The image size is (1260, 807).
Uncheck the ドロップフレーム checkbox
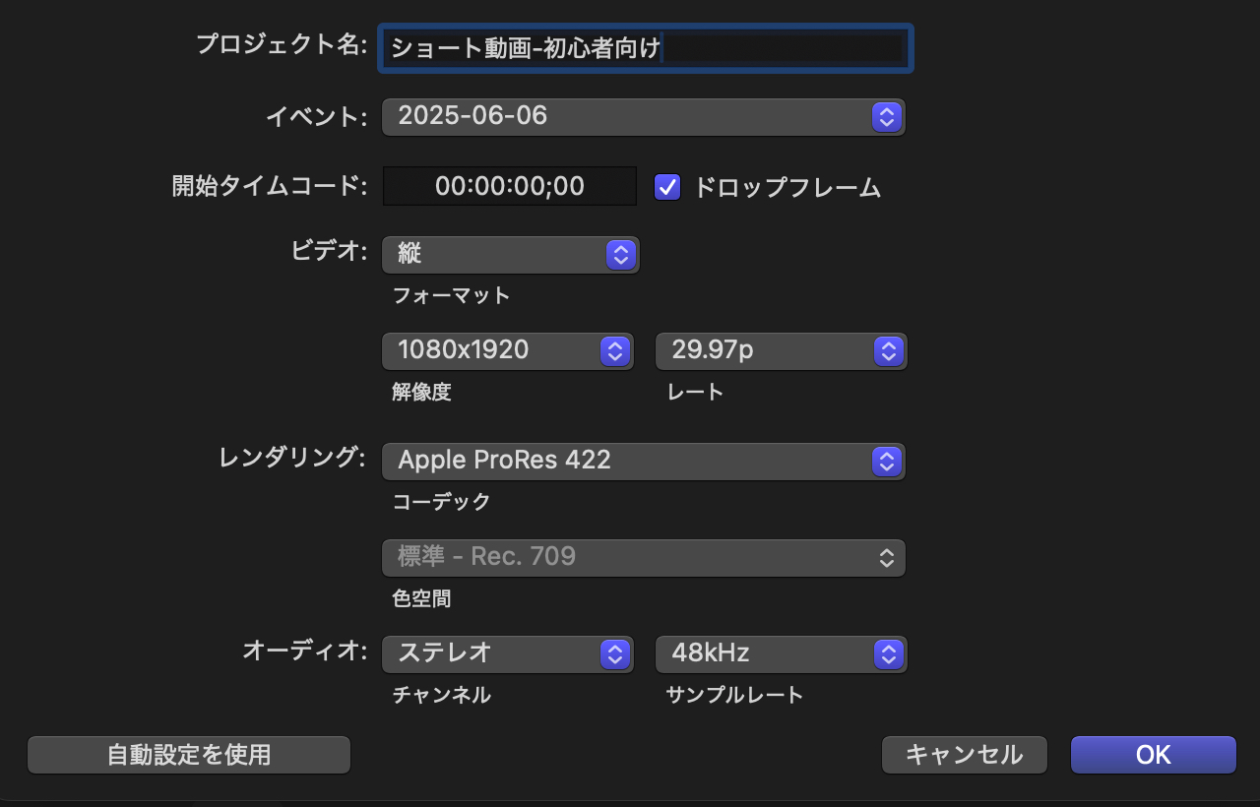(667, 187)
